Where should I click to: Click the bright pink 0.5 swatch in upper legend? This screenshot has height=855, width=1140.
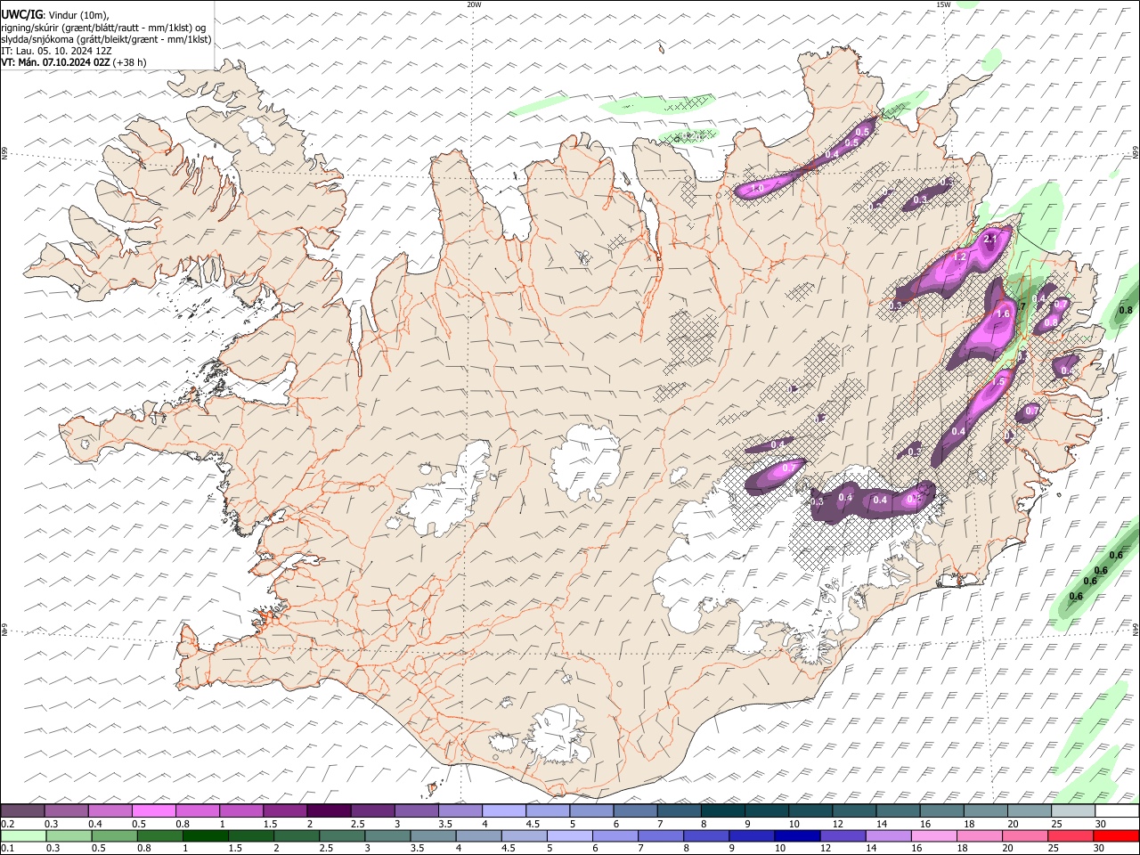pos(154,810)
